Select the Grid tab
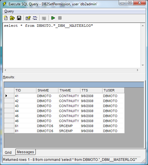The width and height of the screenshot is (148, 165). coord(8,152)
